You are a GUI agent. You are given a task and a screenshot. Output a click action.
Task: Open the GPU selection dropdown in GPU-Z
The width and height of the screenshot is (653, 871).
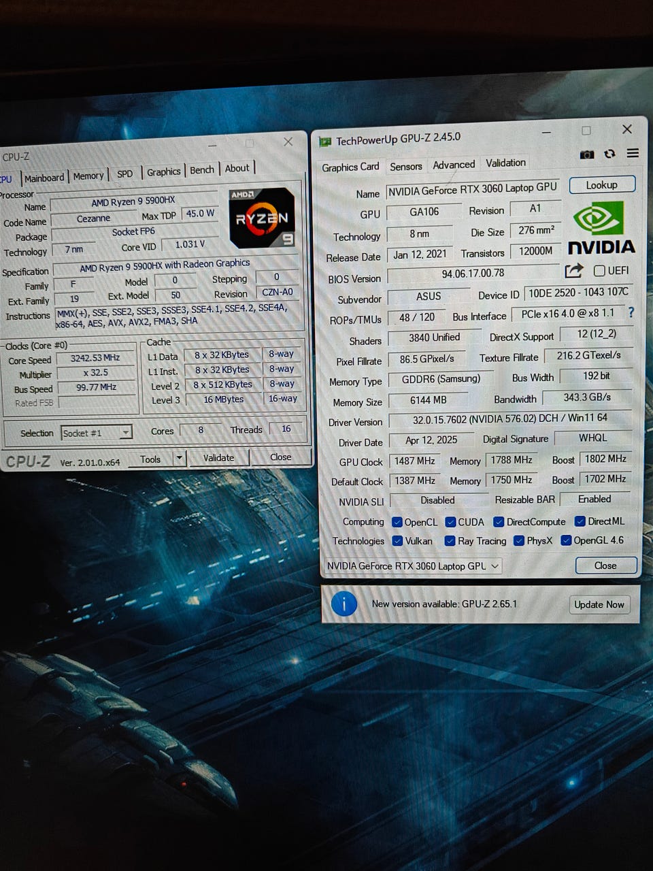413,566
